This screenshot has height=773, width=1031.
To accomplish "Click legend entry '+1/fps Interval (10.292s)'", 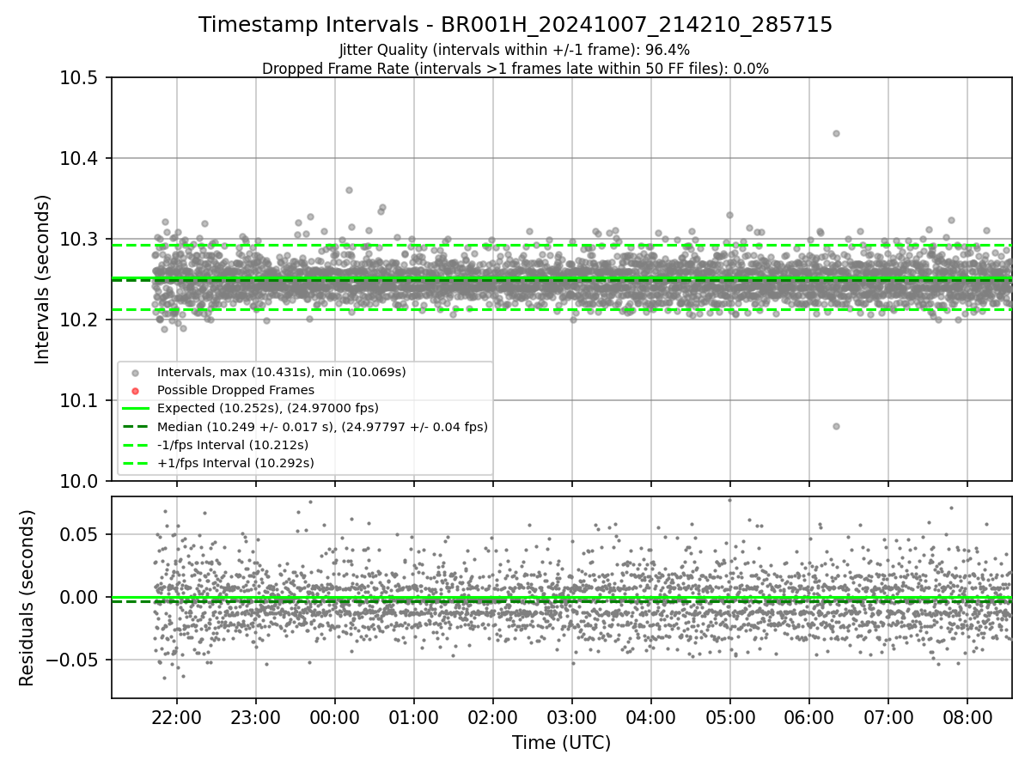I will [x=235, y=463].
